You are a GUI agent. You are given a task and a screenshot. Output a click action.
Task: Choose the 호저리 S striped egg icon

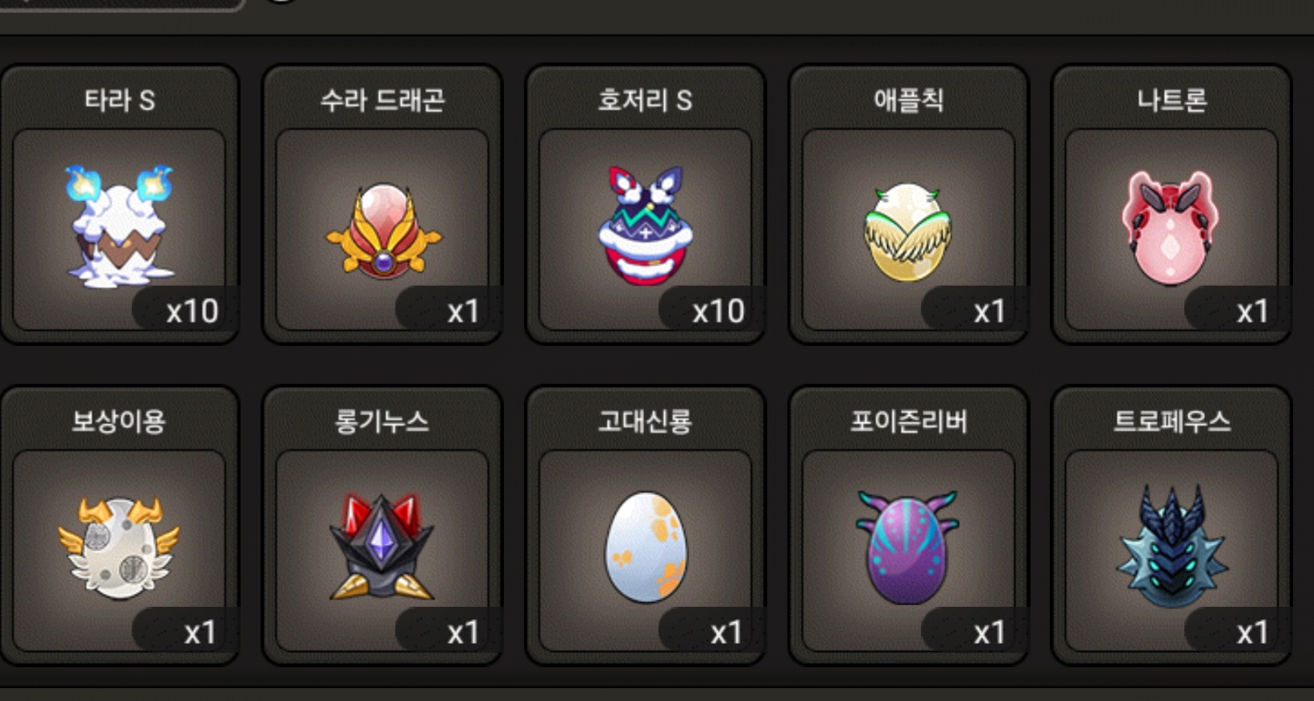coord(646,225)
